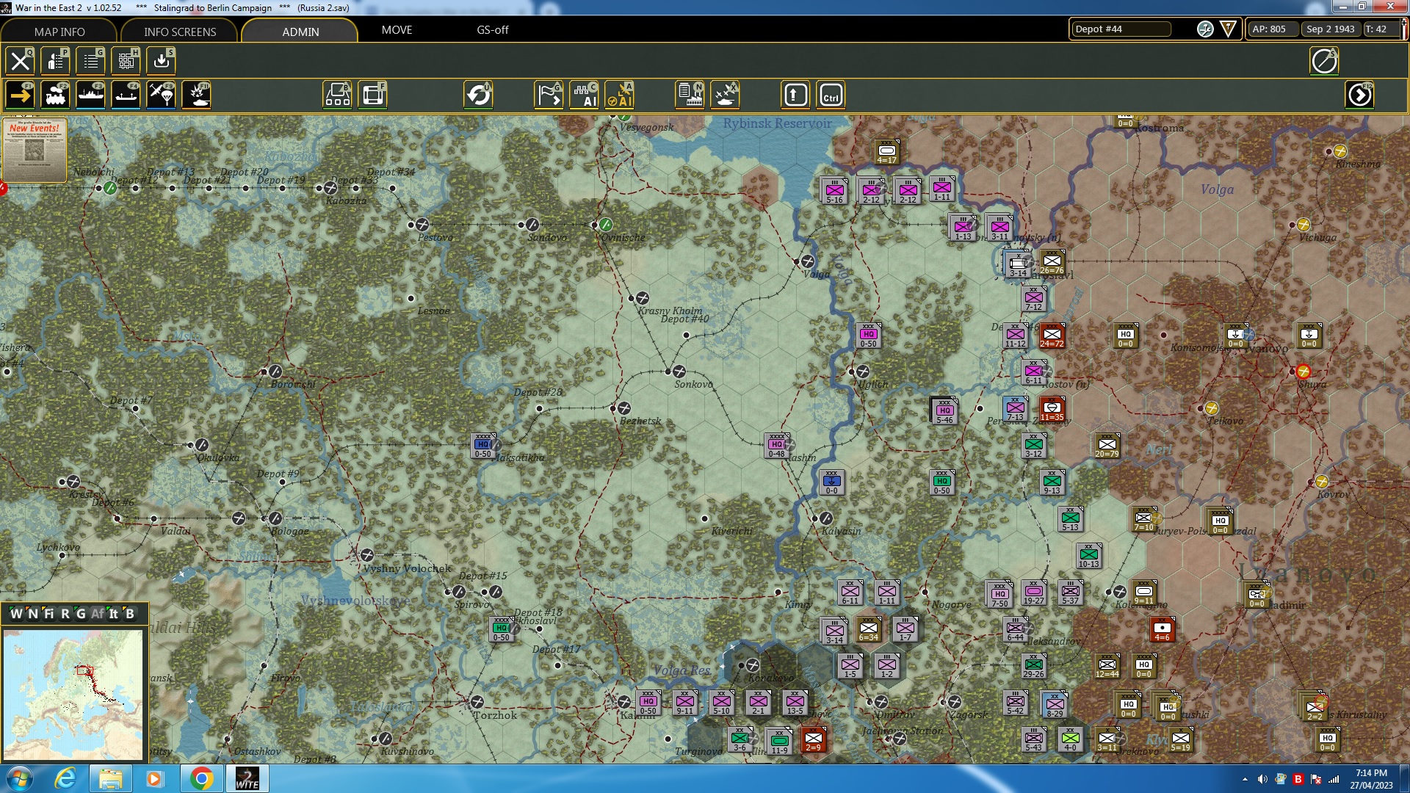The height and width of the screenshot is (793, 1410).
Task: Toggle the W weather map overlay letter
Action: [16, 614]
